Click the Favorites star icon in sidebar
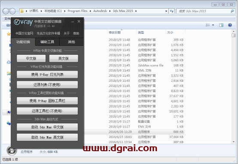 click(x=9, y=34)
